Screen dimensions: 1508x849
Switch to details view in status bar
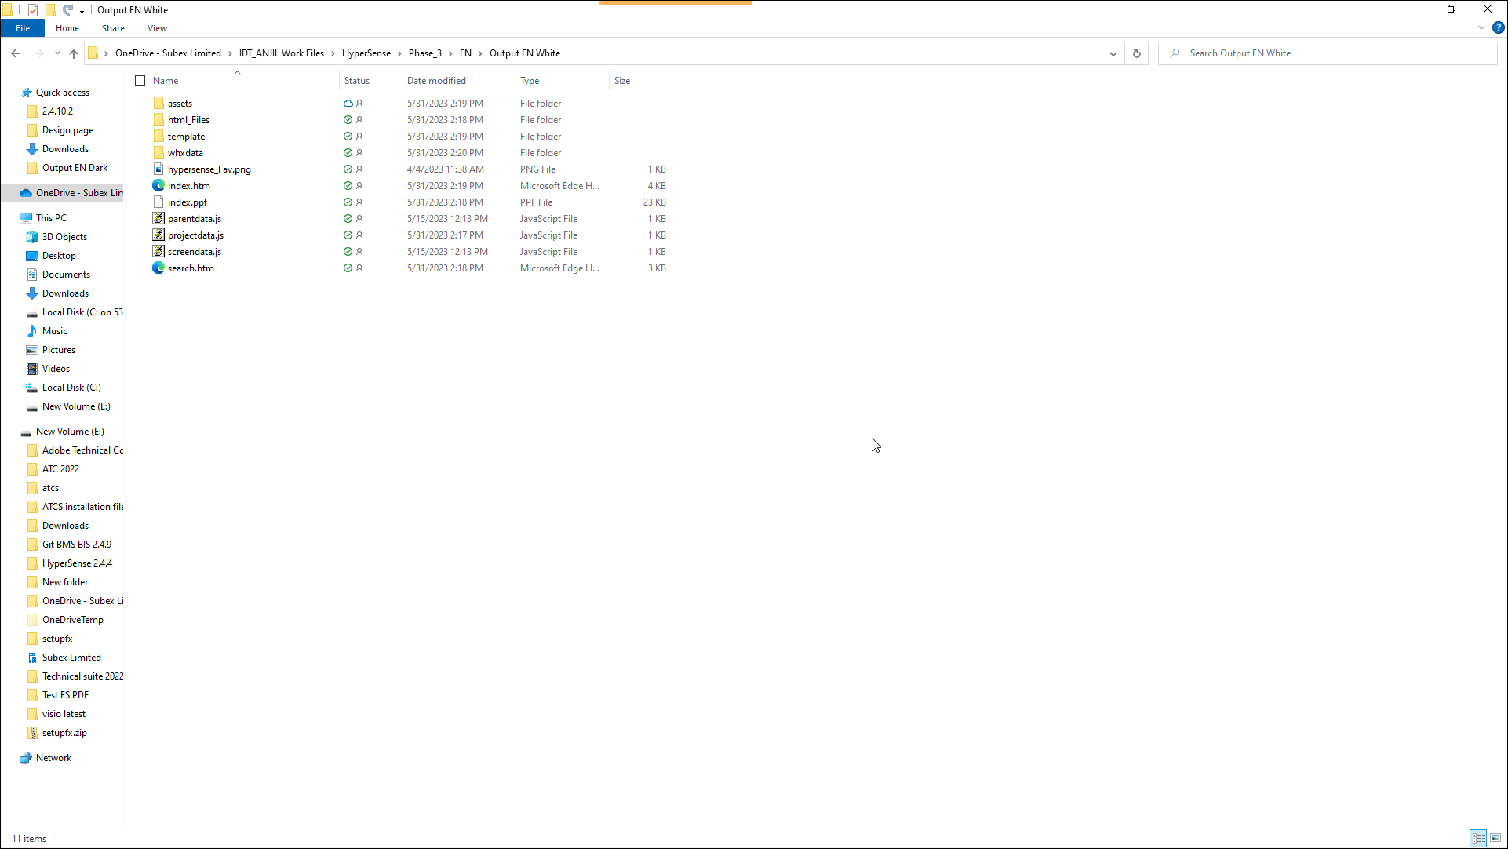[1478, 838]
